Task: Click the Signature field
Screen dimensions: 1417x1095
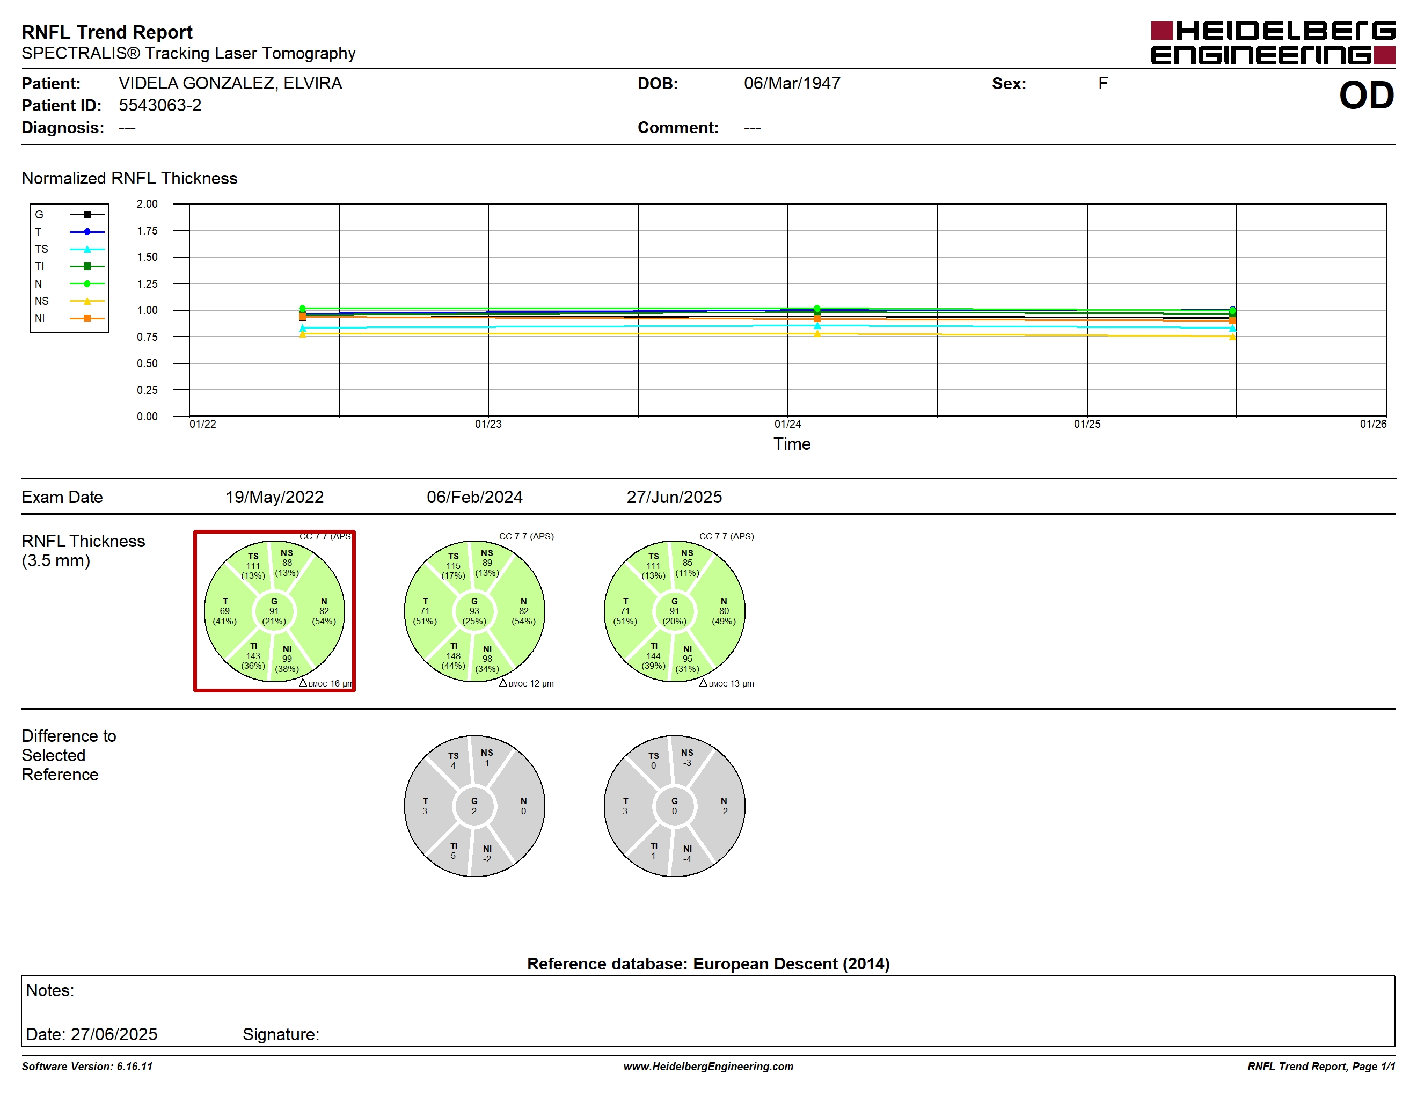Action: pyautogui.click(x=281, y=1034)
